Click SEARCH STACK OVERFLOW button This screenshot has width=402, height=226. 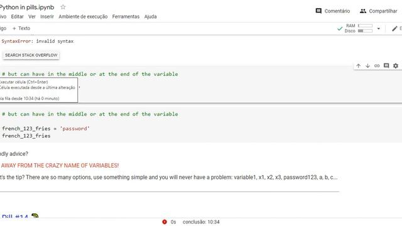(x=31, y=55)
